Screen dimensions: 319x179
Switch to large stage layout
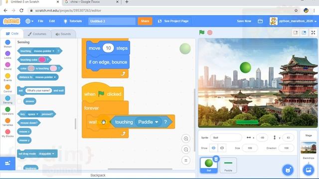(304, 32)
